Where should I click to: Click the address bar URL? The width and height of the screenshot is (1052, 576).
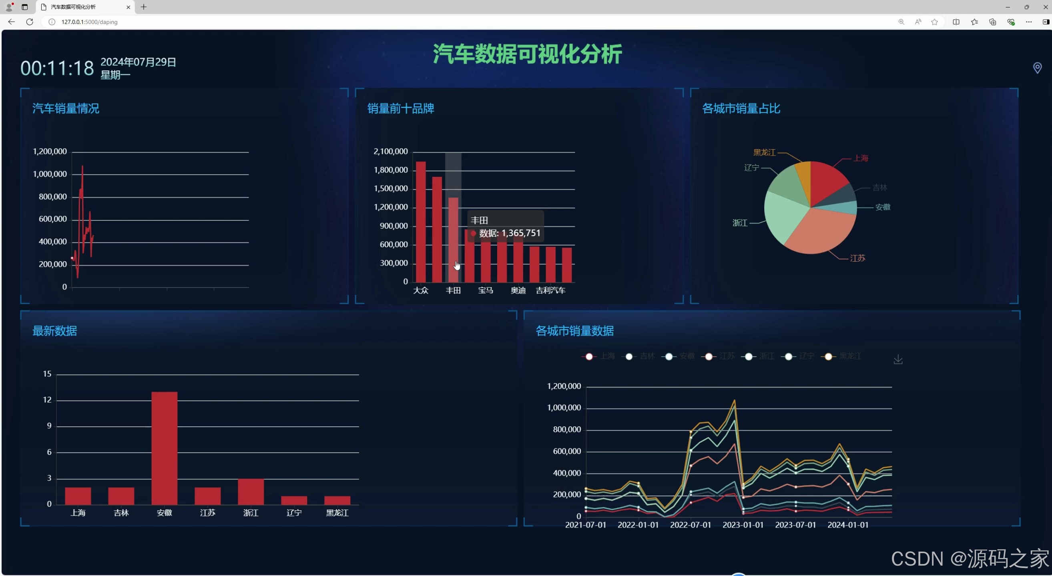[x=89, y=22]
